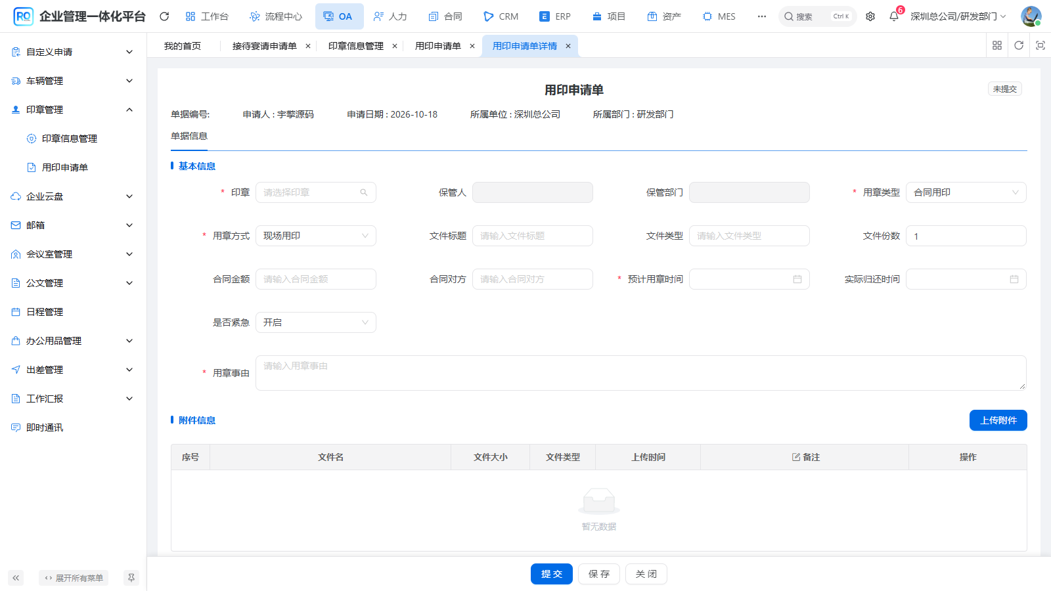The width and height of the screenshot is (1051, 591).
Task: Click the user avatar in the top right
Action: click(x=1031, y=16)
